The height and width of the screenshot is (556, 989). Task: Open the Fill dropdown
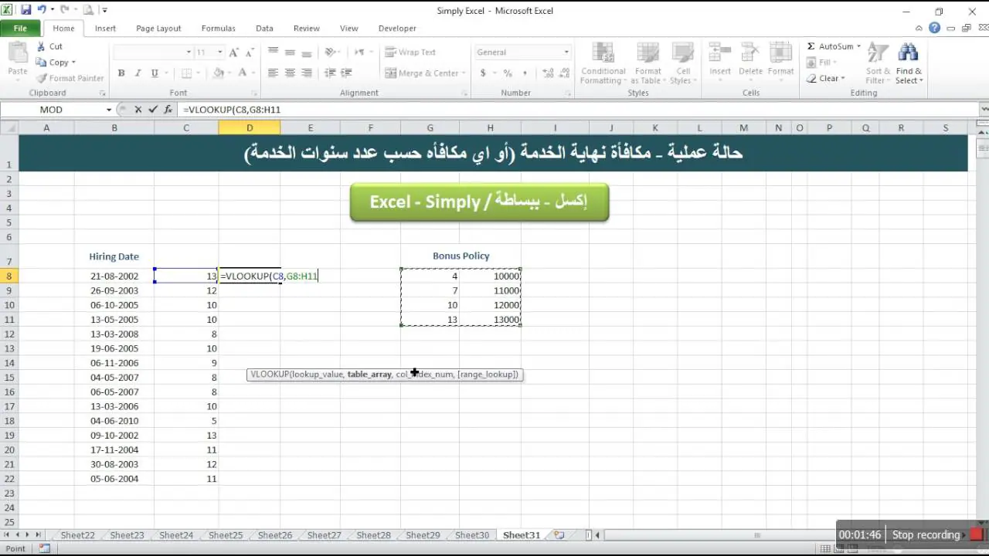(x=824, y=63)
